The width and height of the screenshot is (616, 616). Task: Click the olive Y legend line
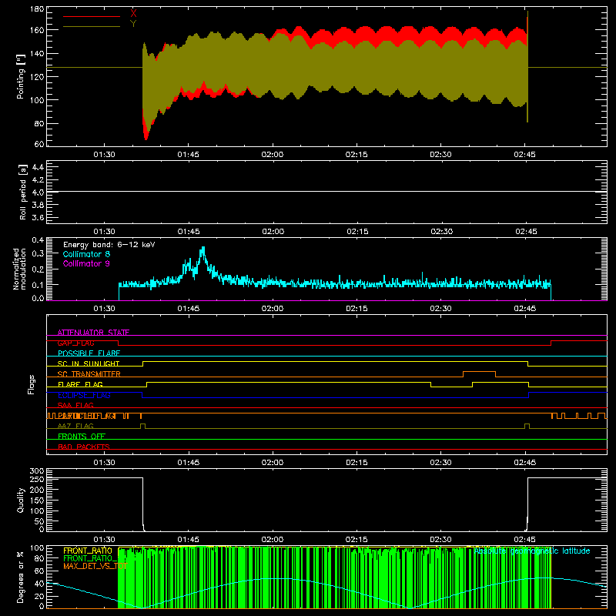[x=92, y=27]
